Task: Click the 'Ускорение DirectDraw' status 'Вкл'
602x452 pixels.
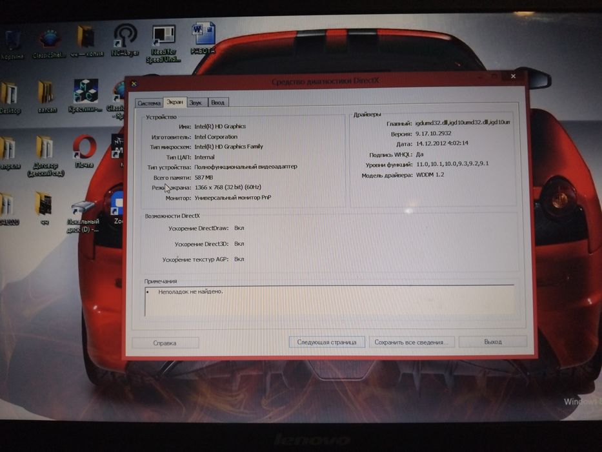Action: 239,228
